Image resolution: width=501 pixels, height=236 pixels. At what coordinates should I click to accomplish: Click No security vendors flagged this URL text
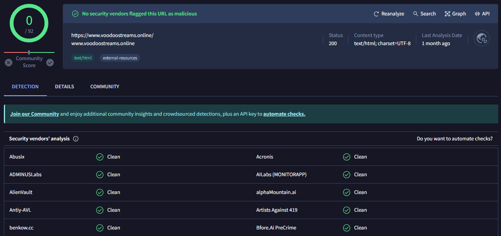tap(139, 14)
